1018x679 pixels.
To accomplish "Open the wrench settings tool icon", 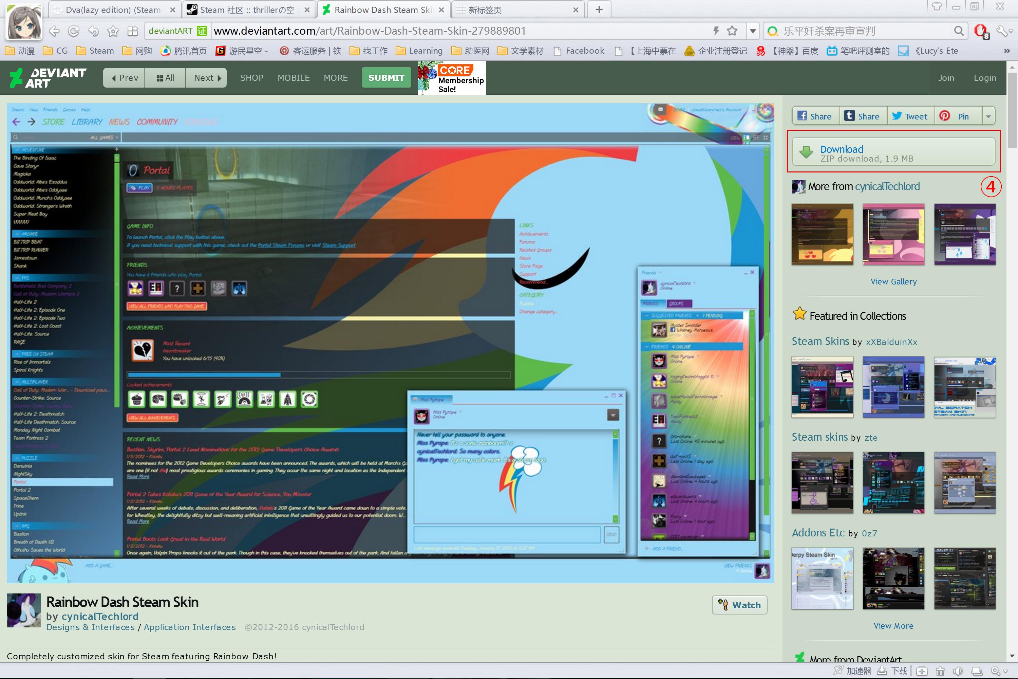I will click(x=1002, y=31).
